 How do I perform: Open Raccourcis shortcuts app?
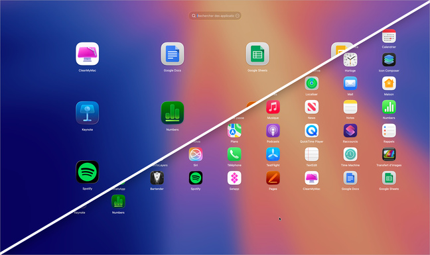pyautogui.click(x=350, y=130)
